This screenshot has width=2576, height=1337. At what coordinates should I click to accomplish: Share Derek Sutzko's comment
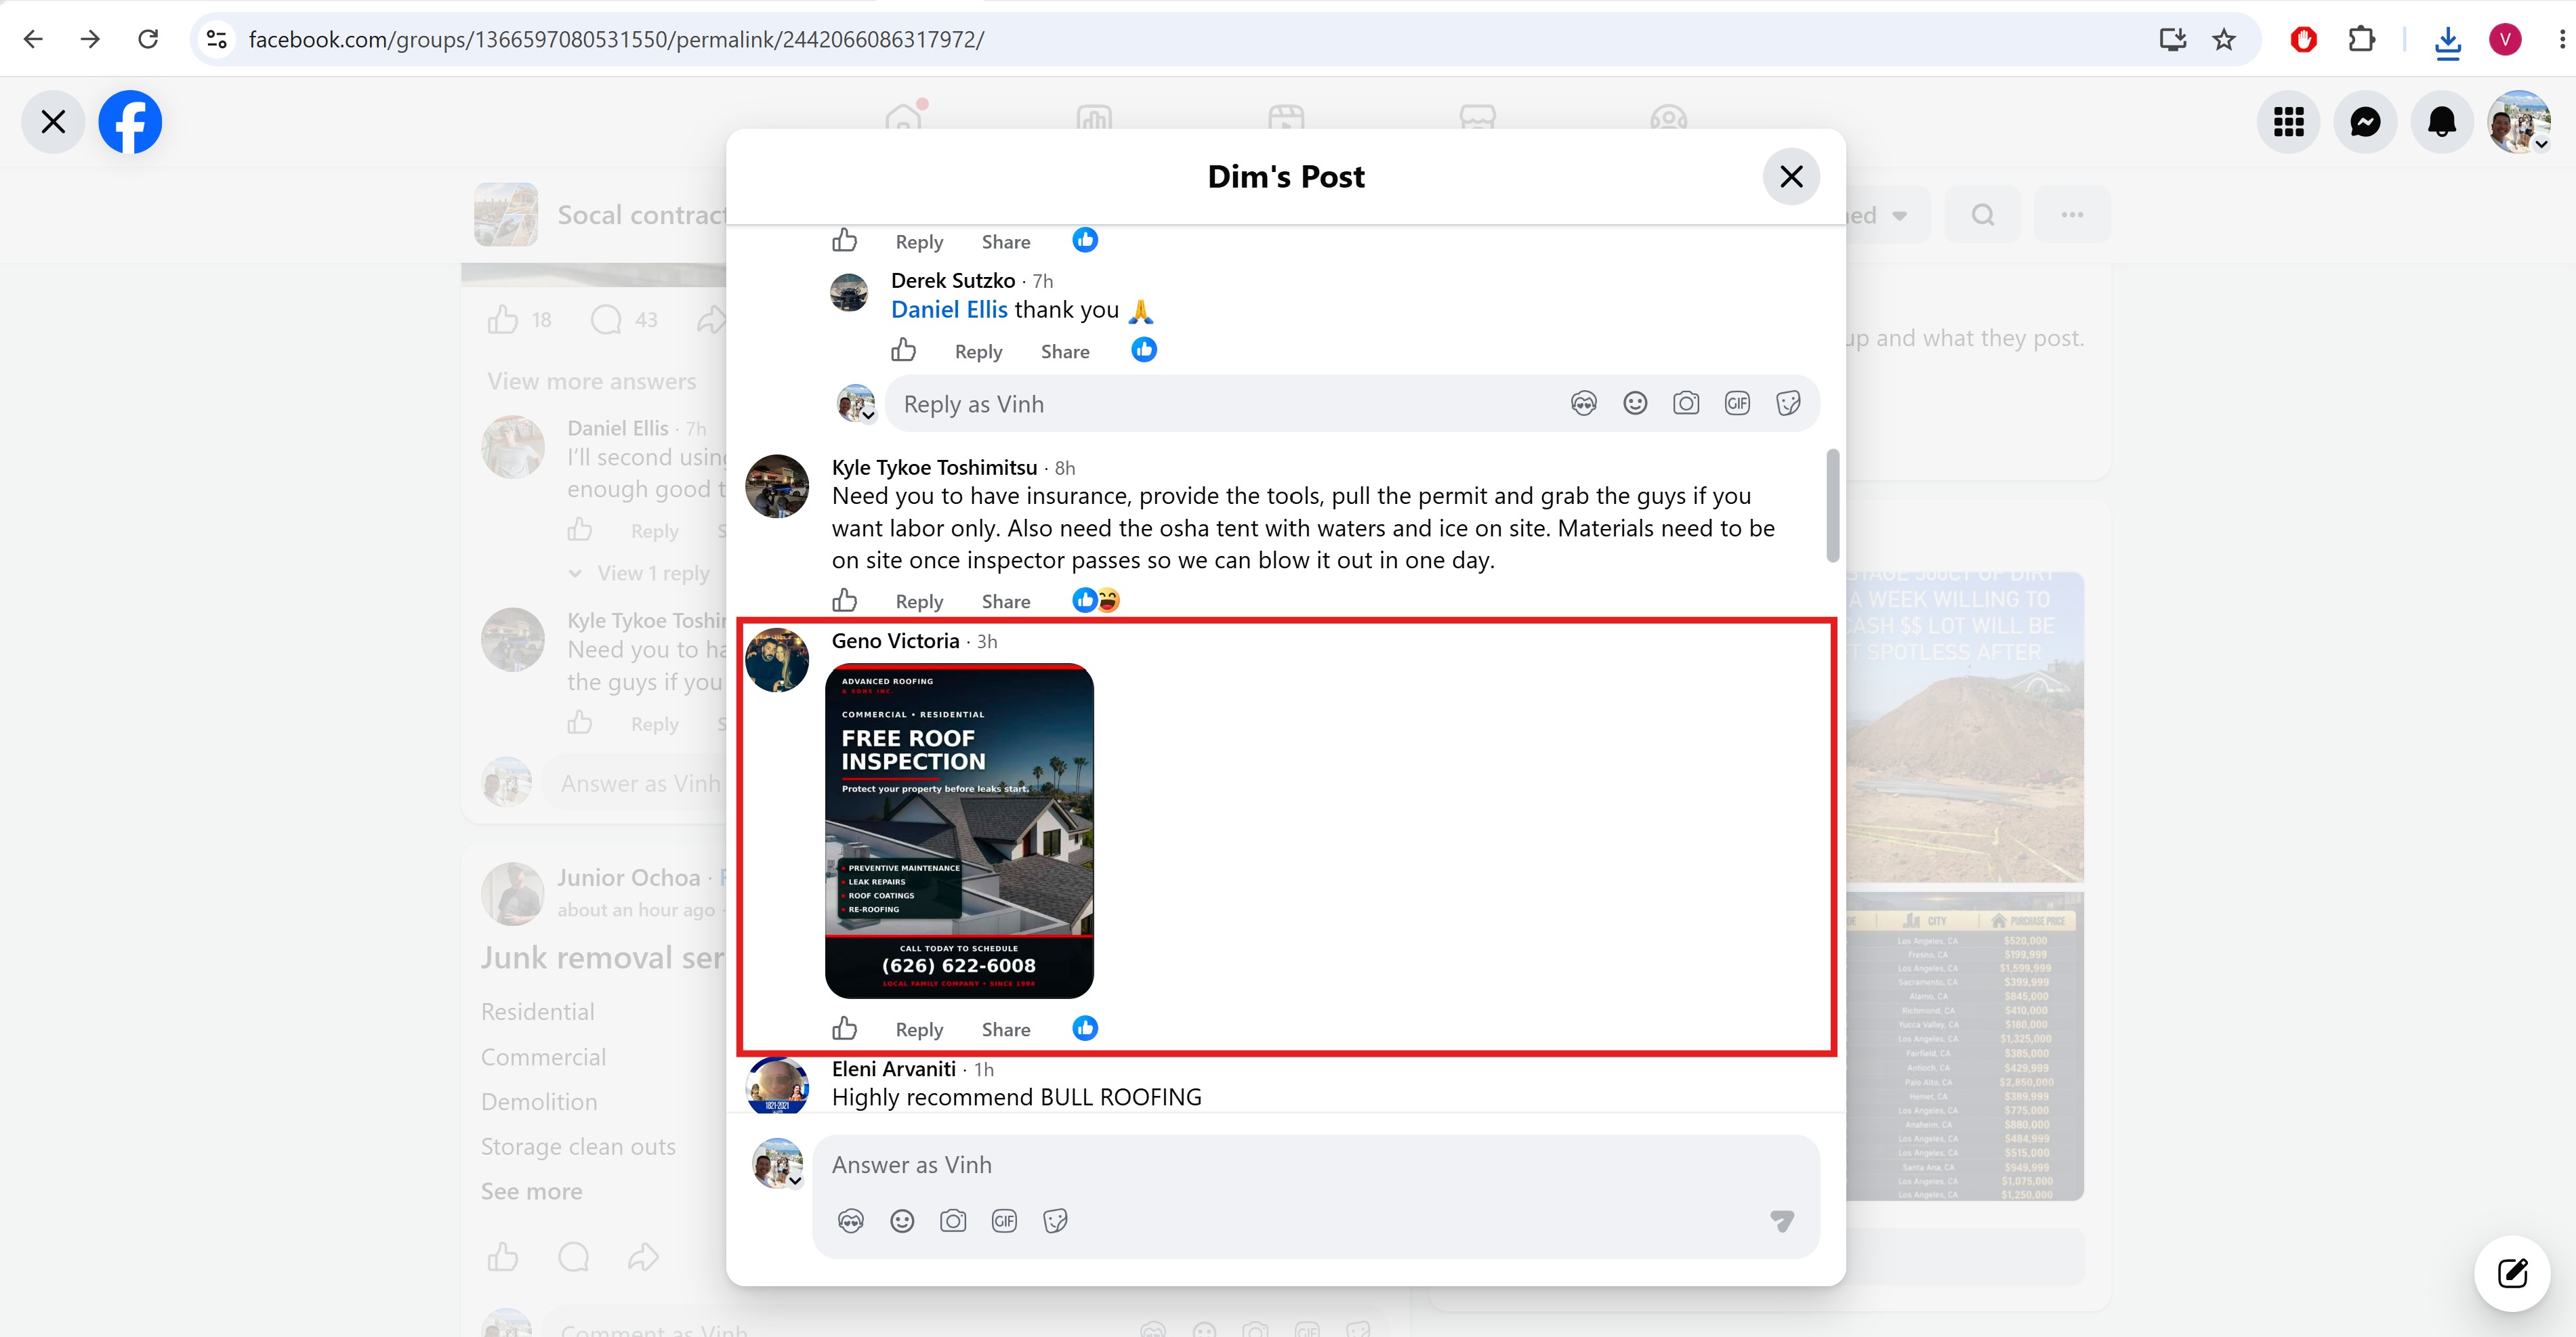(1065, 351)
